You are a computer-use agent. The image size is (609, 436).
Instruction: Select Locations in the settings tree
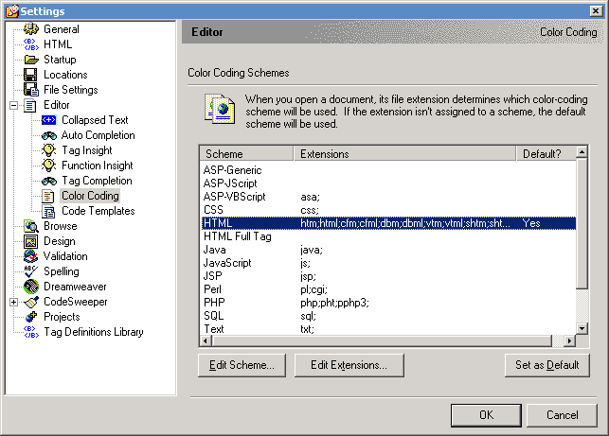(x=65, y=75)
